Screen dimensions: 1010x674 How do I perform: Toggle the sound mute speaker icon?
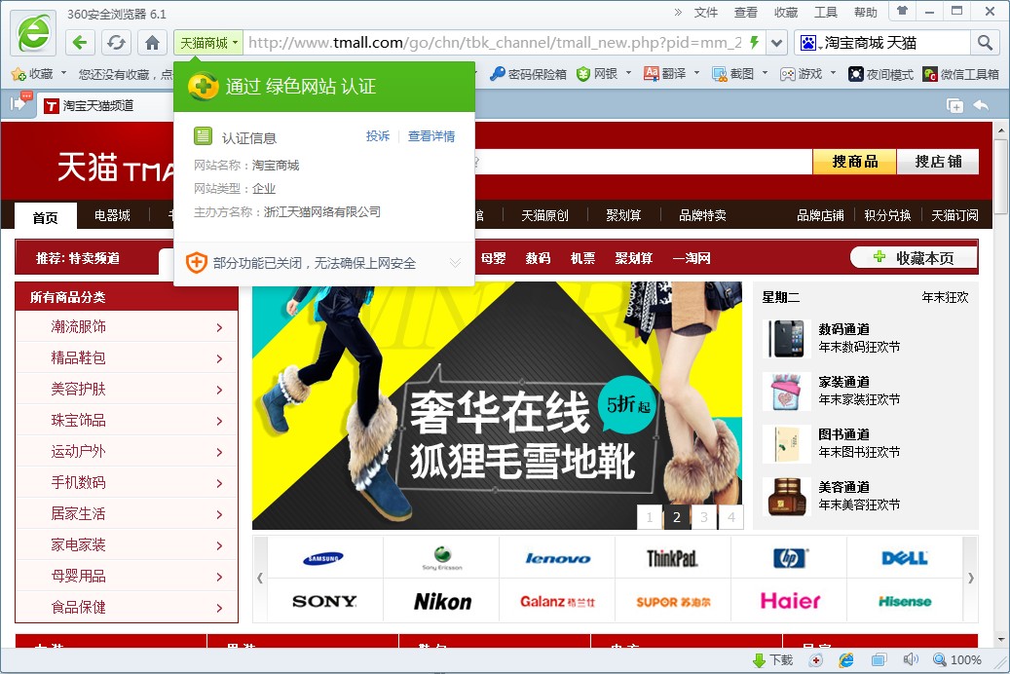[x=910, y=659]
